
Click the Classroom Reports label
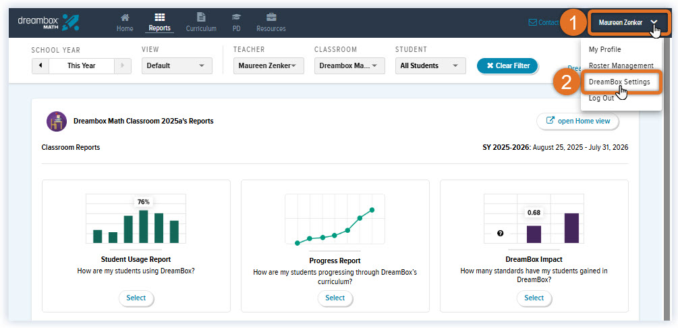[x=70, y=148]
